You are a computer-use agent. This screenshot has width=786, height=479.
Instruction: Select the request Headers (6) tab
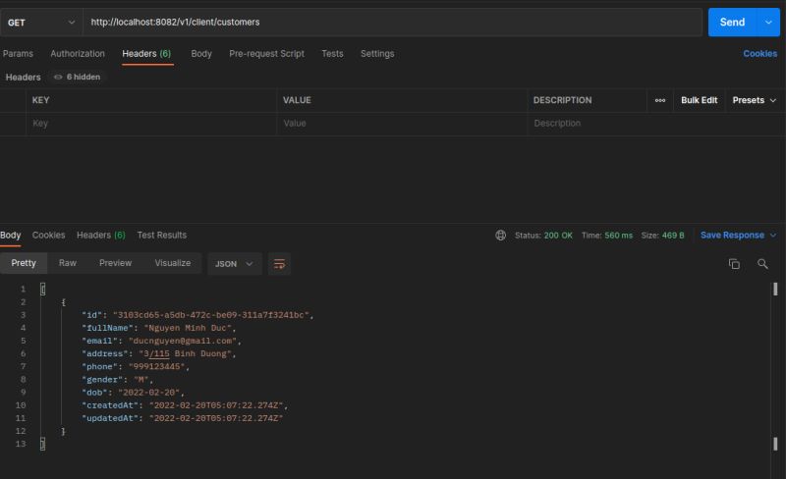(x=146, y=54)
